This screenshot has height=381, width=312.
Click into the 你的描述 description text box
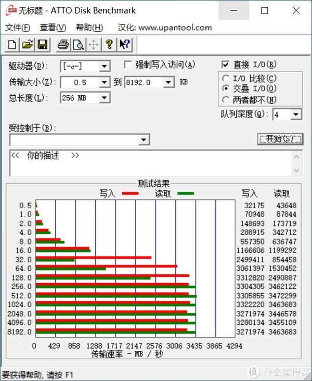coord(150,163)
